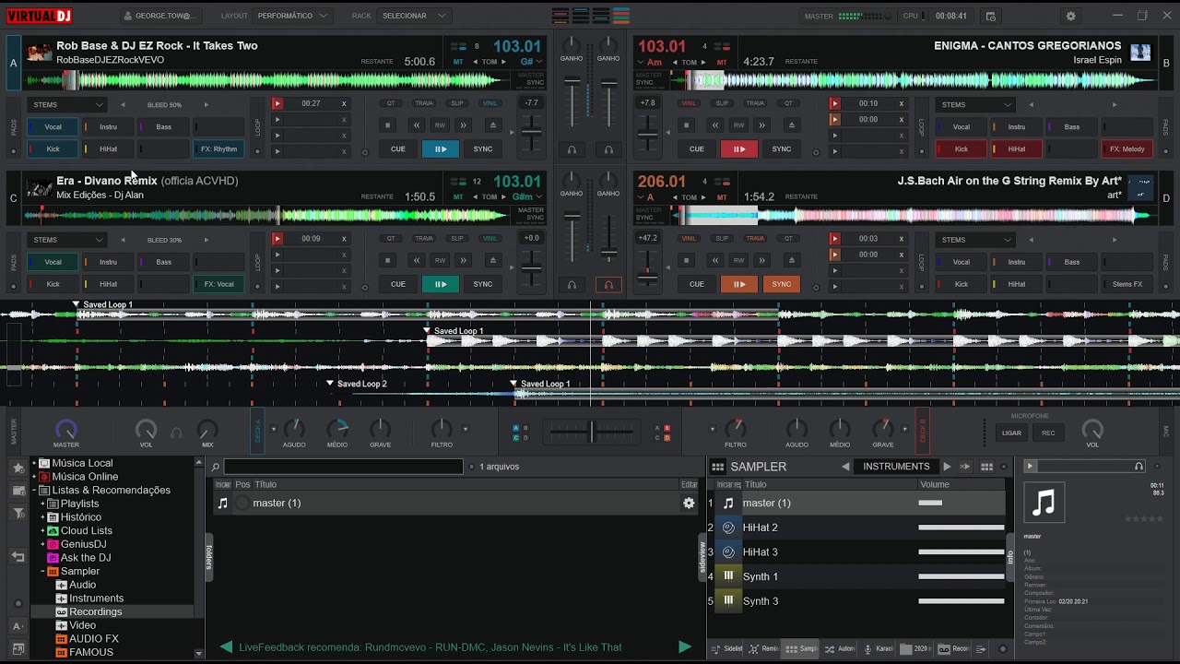Click LIGAR microphone button
The width and height of the screenshot is (1180, 664).
[1012, 433]
